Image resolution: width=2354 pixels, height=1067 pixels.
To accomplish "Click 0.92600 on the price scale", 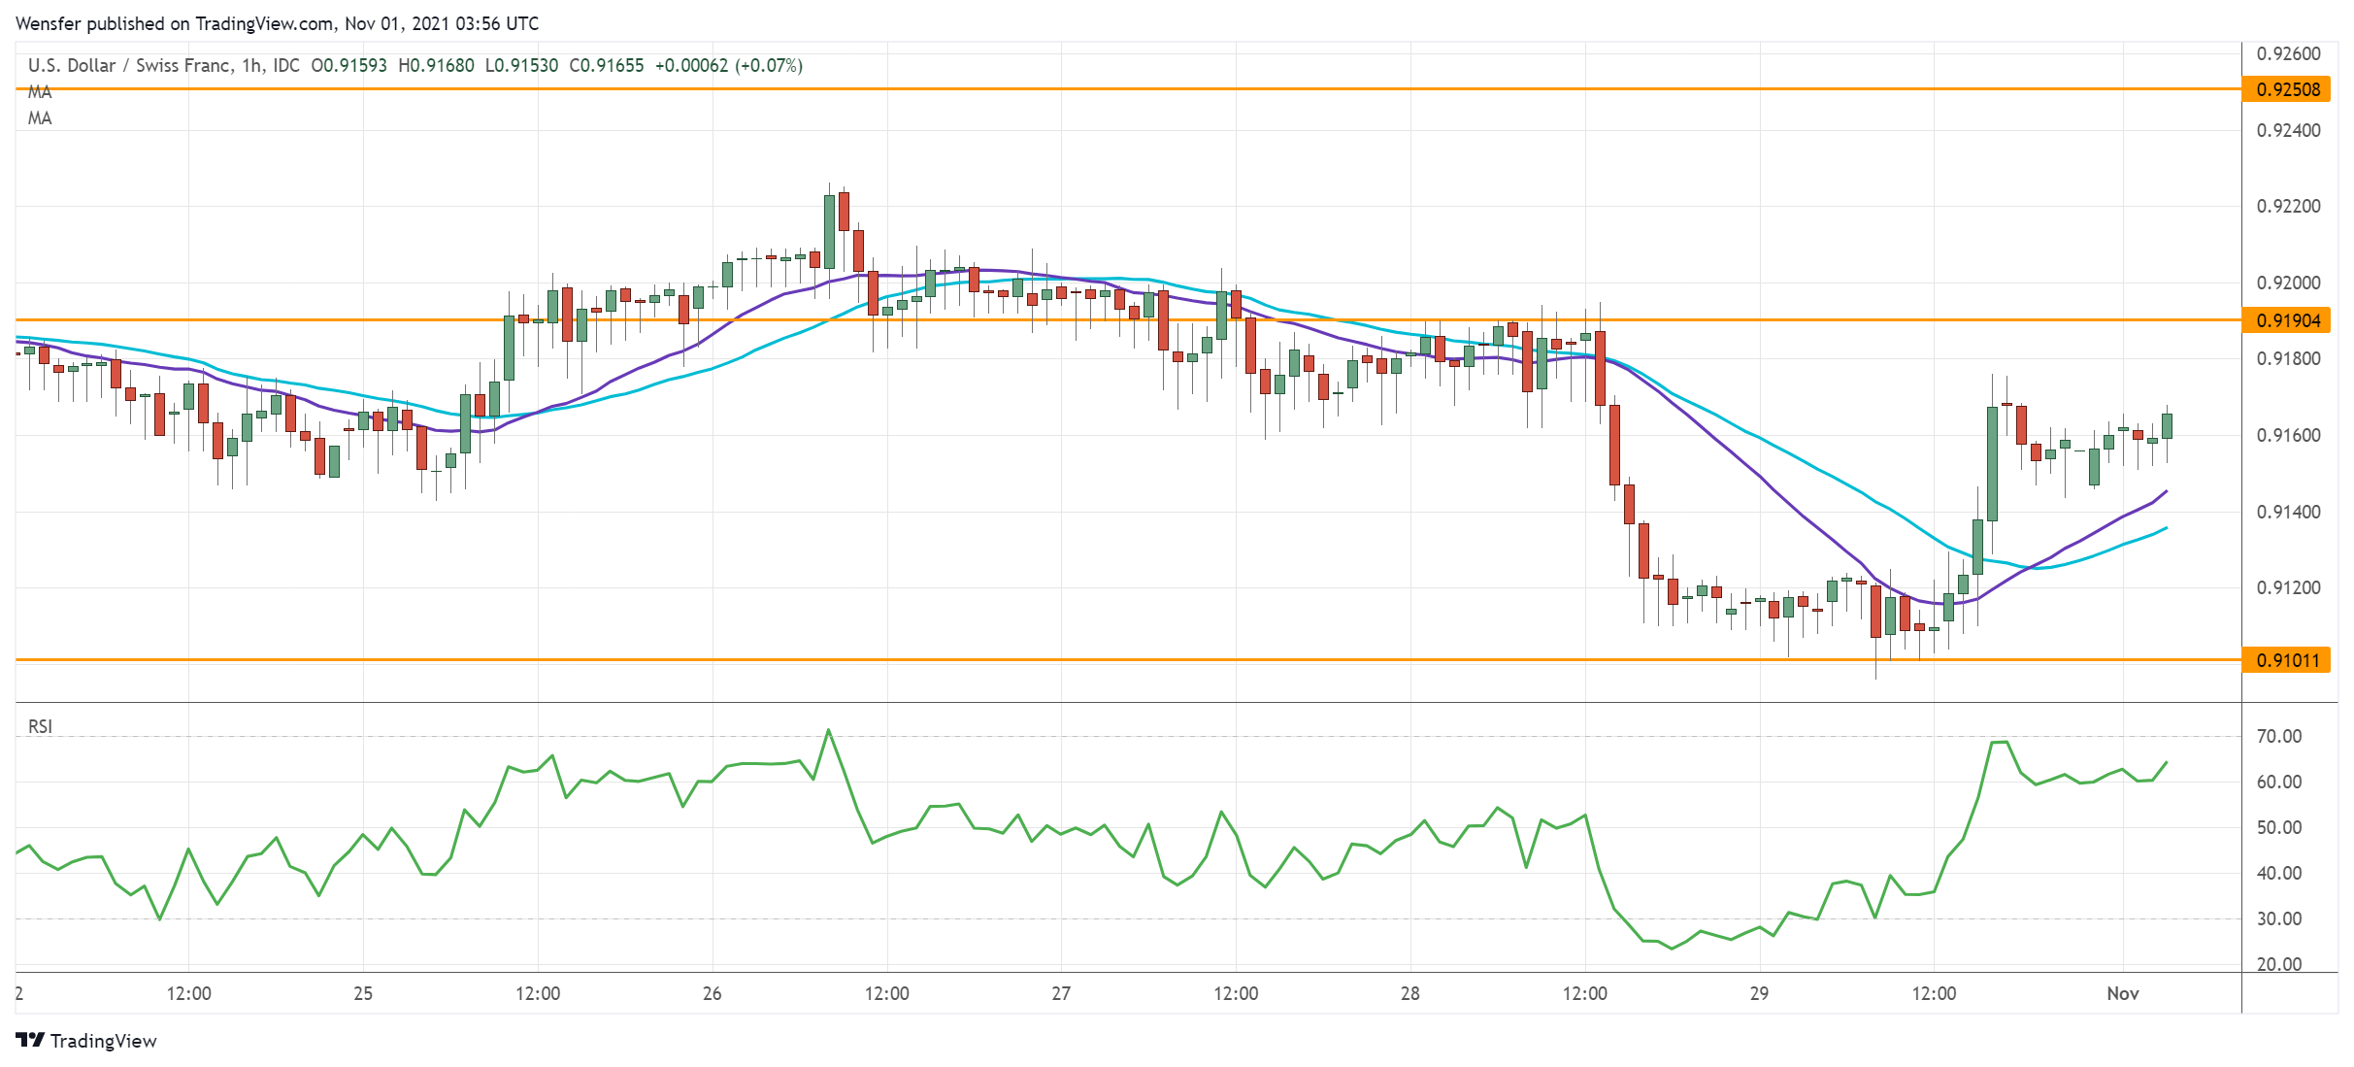I will pyautogui.click(x=2287, y=53).
